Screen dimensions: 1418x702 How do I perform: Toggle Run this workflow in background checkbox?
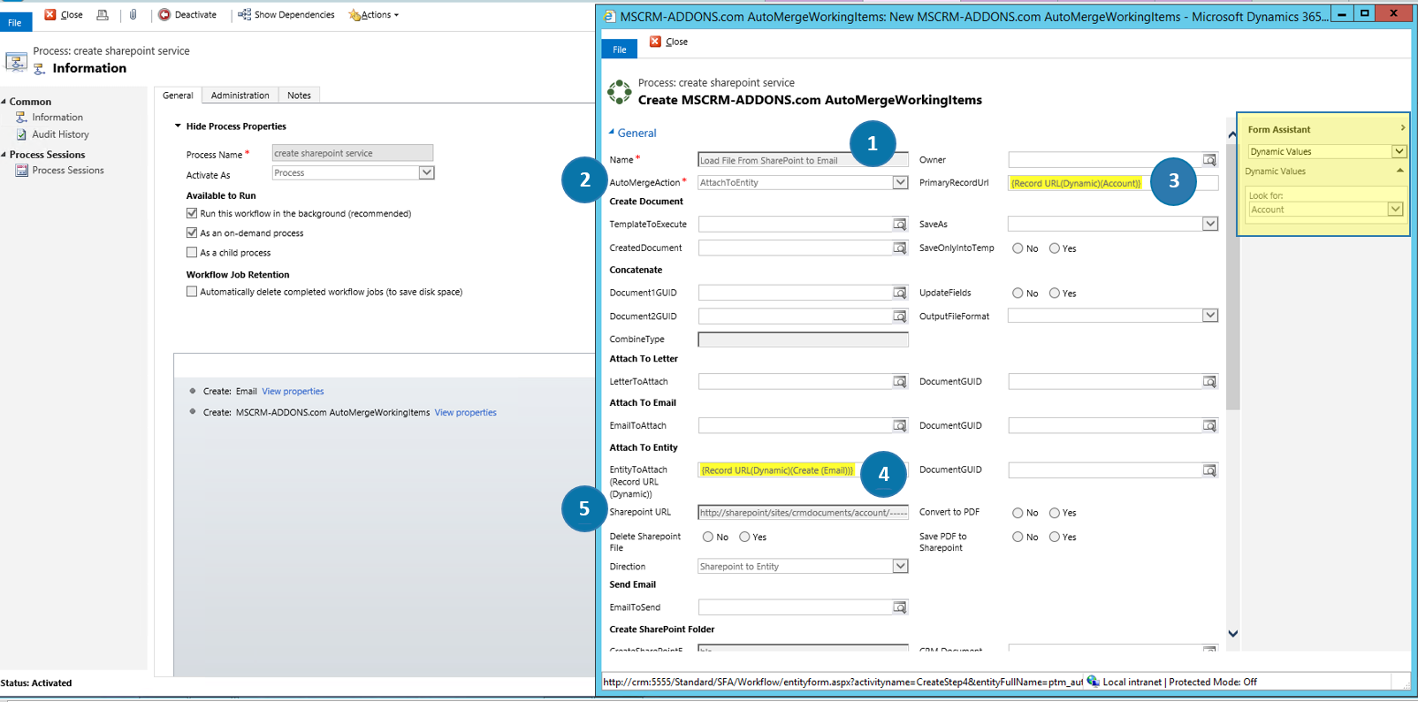(x=192, y=213)
